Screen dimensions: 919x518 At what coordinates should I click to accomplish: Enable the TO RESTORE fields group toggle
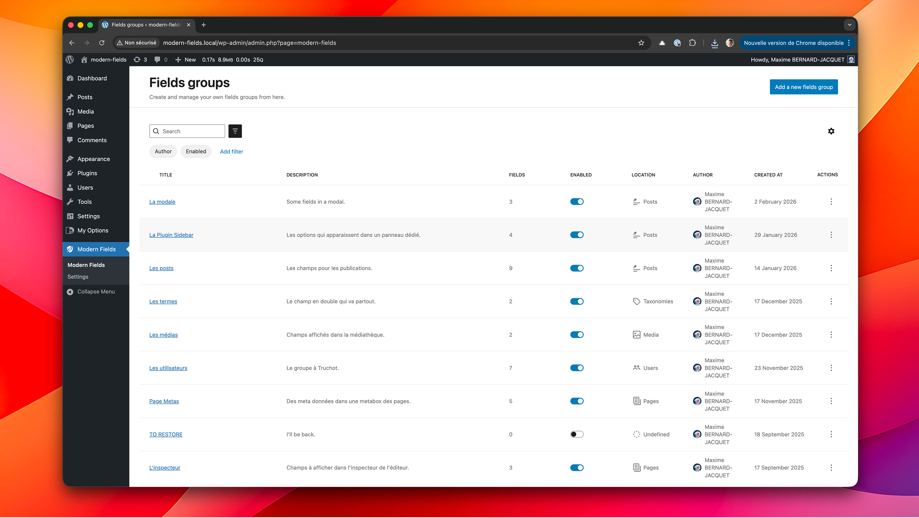tap(577, 434)
